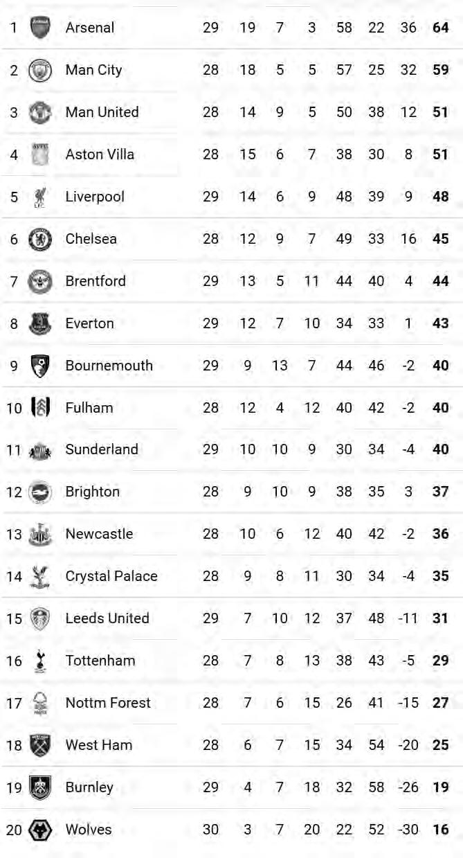Open the Aston Villa team link
463x858 pixels.
coord(100,154)
